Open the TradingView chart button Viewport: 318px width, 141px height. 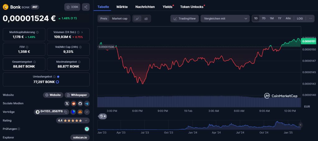pos(184,19)
